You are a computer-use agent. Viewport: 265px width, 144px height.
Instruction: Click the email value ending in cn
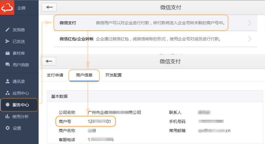click(214, 131)
